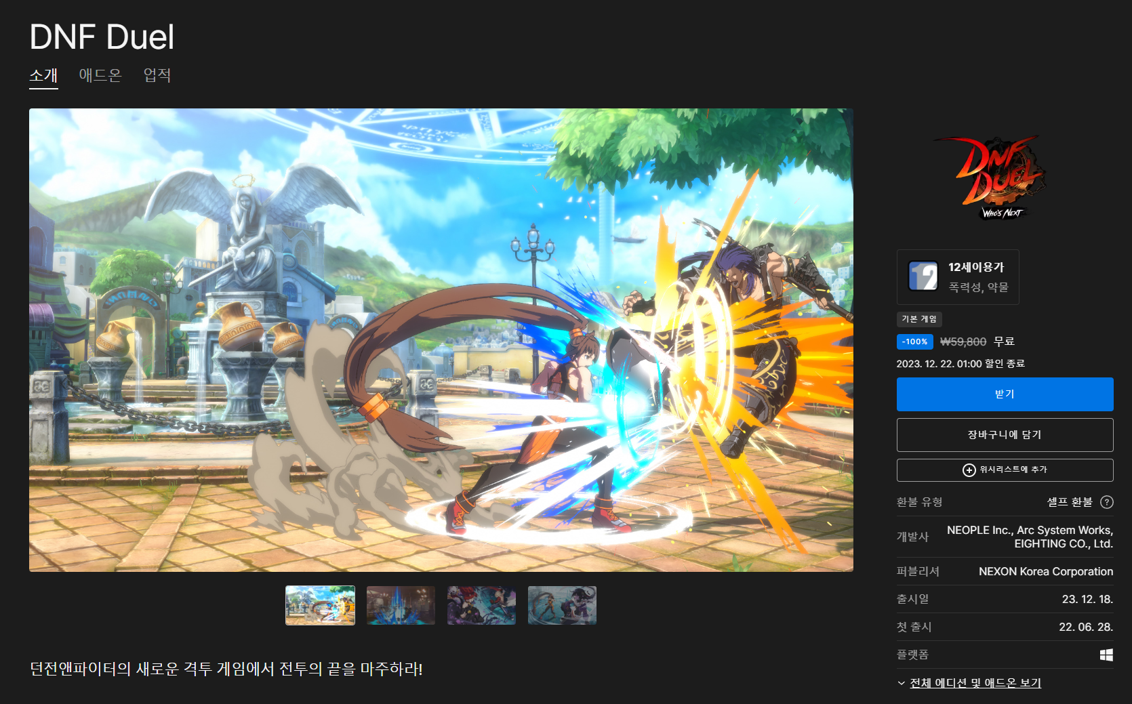
Task: Click the plus icon in the wishlist button
Action: click(x=969, y=470)
